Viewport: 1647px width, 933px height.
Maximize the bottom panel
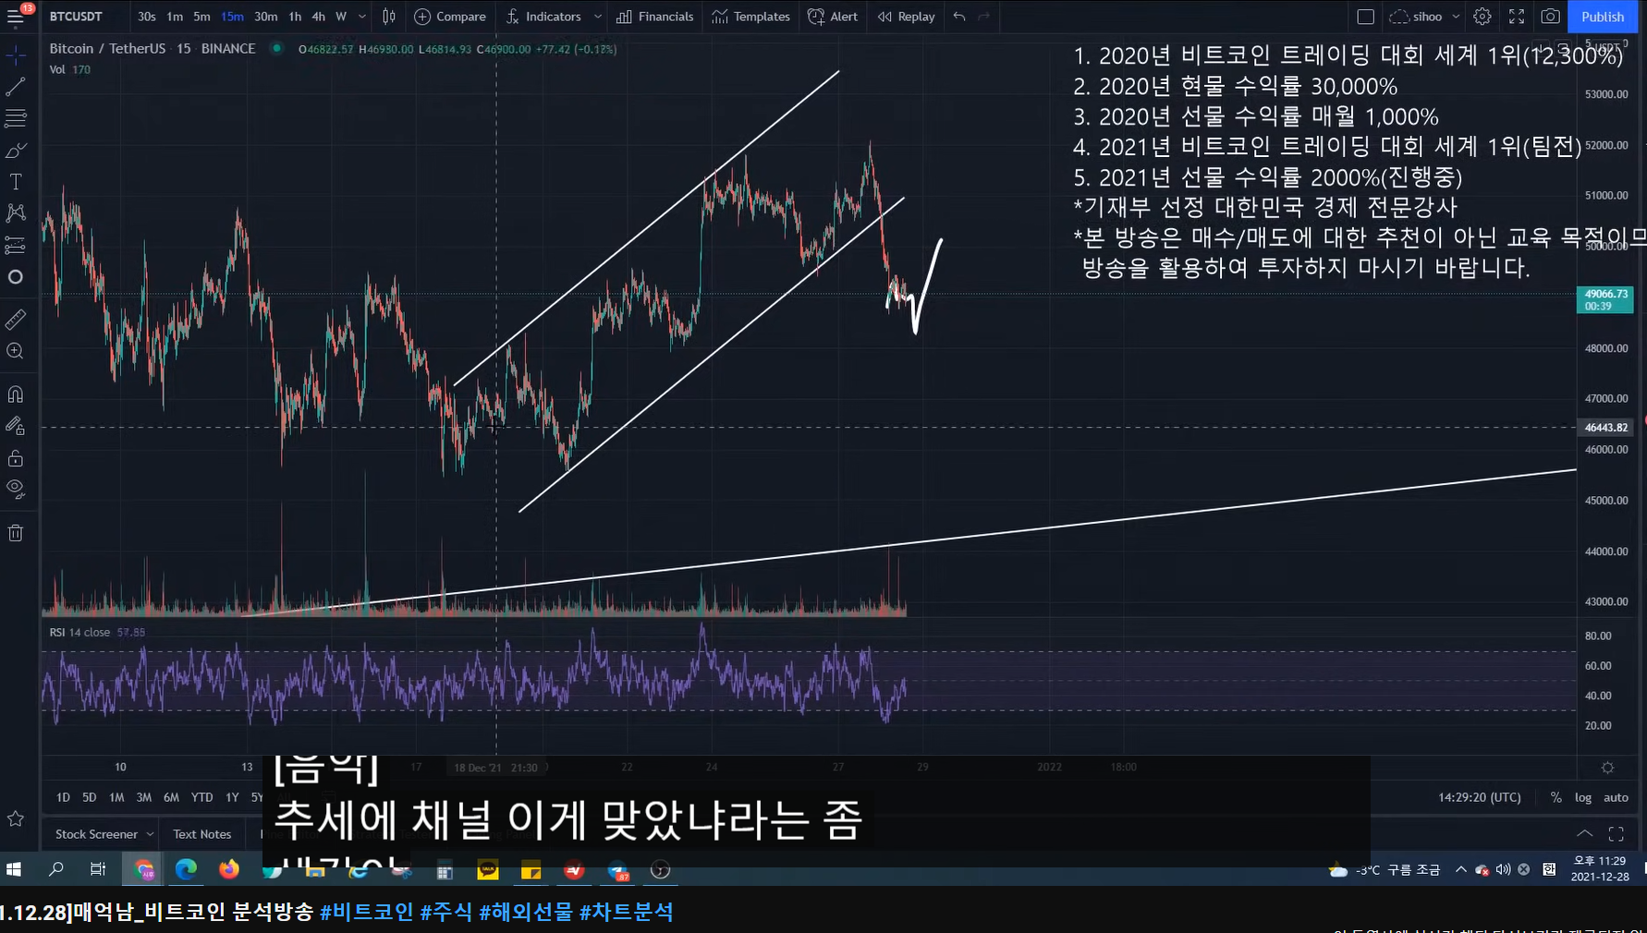(1616, 833)
